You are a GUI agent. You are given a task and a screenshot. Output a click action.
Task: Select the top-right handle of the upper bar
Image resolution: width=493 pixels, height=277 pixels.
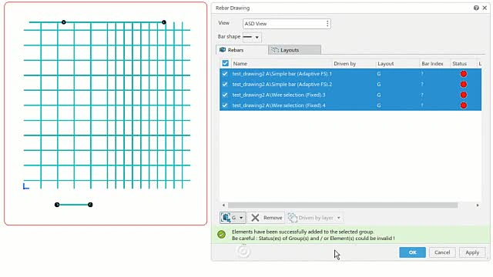pos(164,22)
